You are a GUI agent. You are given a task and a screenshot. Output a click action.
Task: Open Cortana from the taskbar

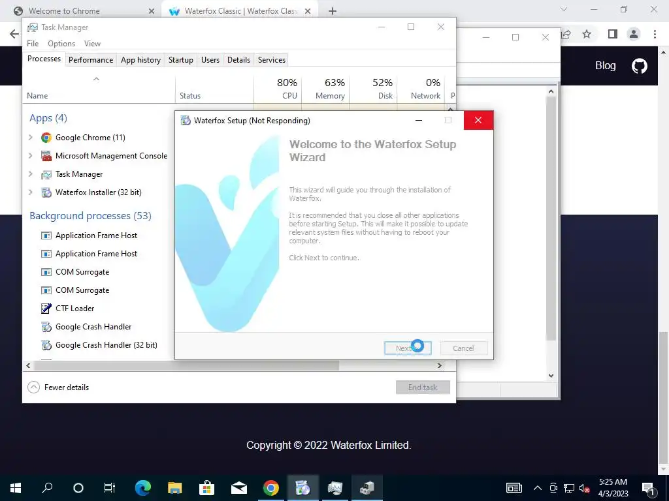coord(78,488)
